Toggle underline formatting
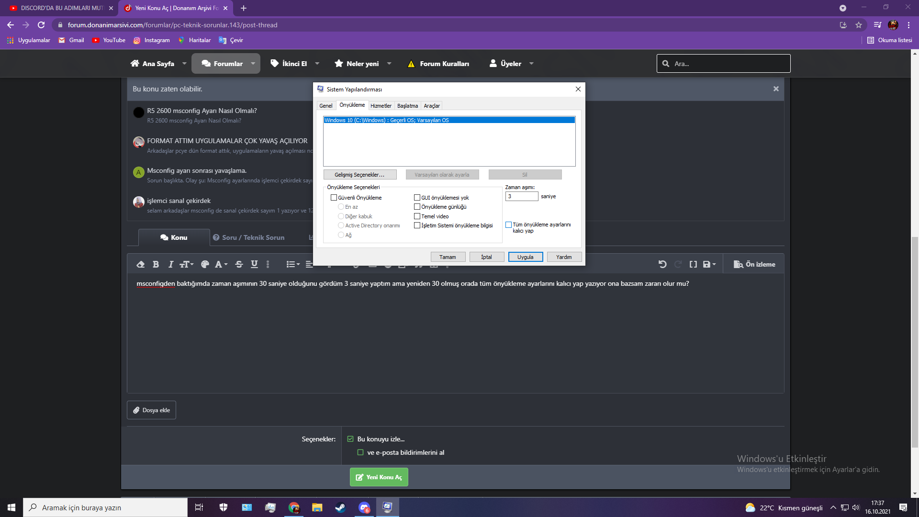Viewport: 919px width, 517px height. 254,264
